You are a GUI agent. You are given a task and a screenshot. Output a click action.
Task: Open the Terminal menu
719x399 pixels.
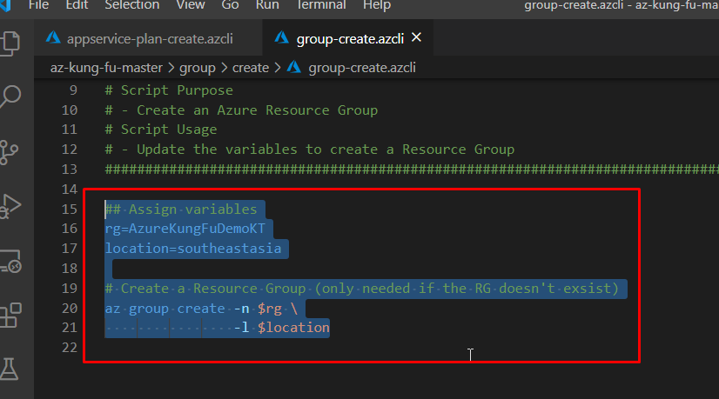click(320, 5)
